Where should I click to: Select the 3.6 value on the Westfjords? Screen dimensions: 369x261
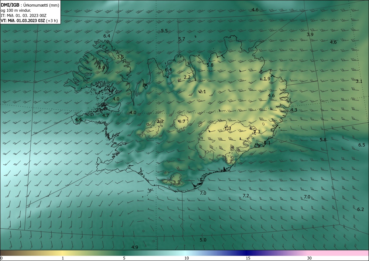(101, 68)
